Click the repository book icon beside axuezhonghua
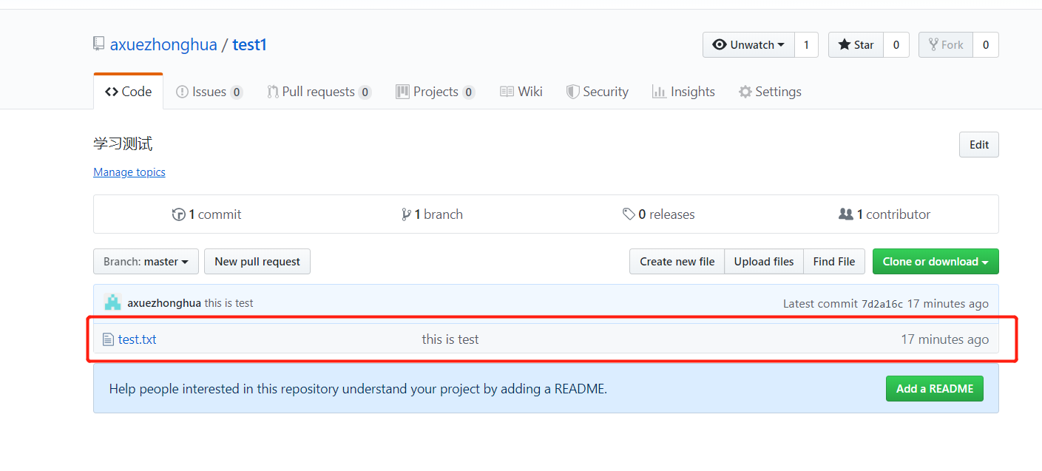 [x=98, y=44]
